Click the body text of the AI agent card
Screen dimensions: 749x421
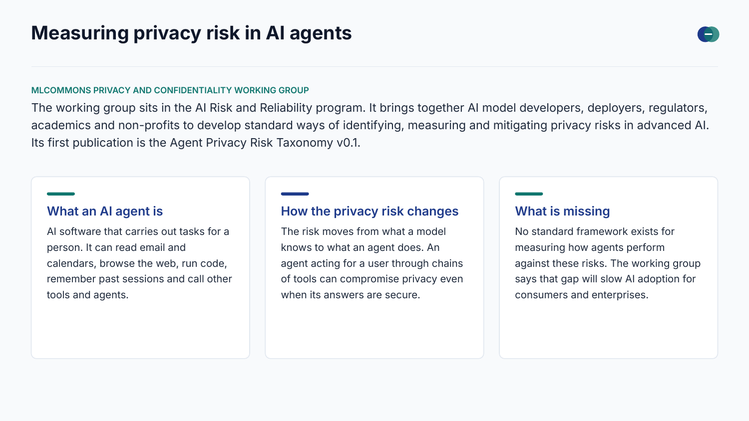pyautogui.click(x=140, y=263)
